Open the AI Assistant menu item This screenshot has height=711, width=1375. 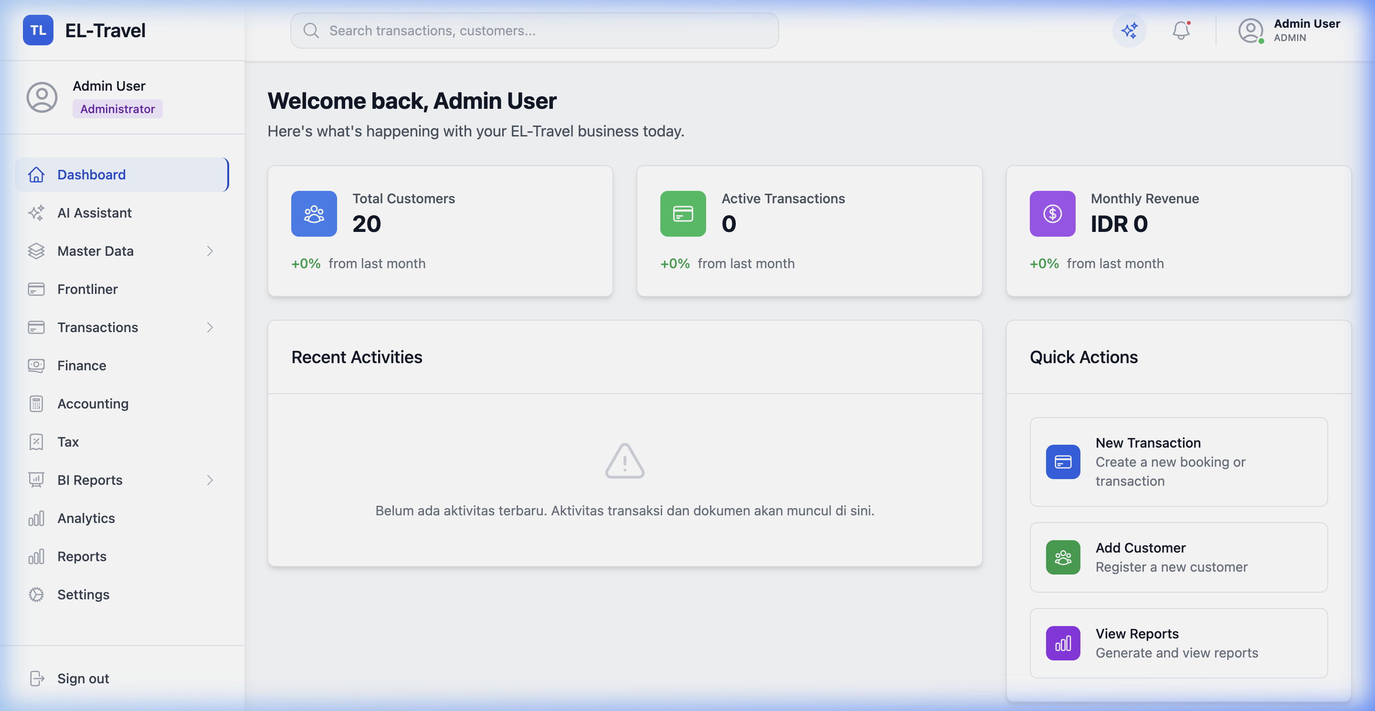[122, 213]
